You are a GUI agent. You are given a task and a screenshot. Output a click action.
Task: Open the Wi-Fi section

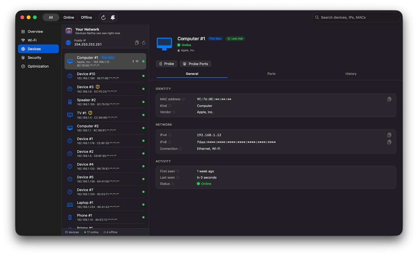click(x=38, y=40)
